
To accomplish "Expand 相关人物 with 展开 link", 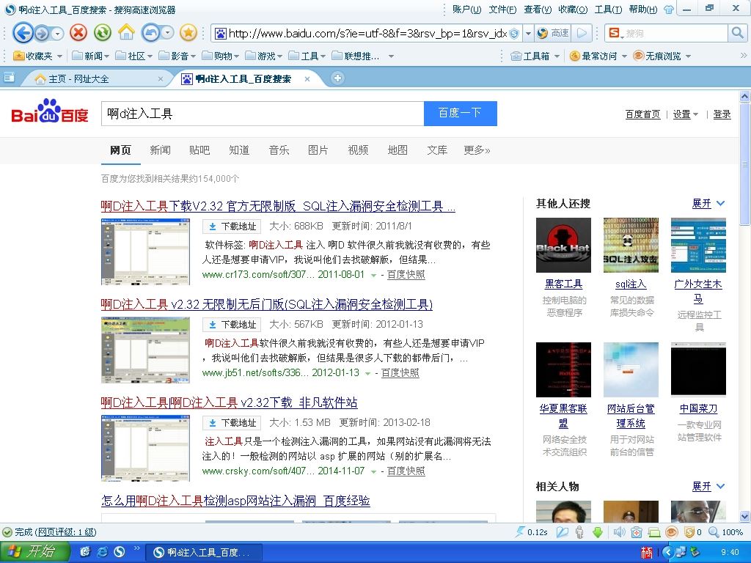I will (x=708, y=487).
